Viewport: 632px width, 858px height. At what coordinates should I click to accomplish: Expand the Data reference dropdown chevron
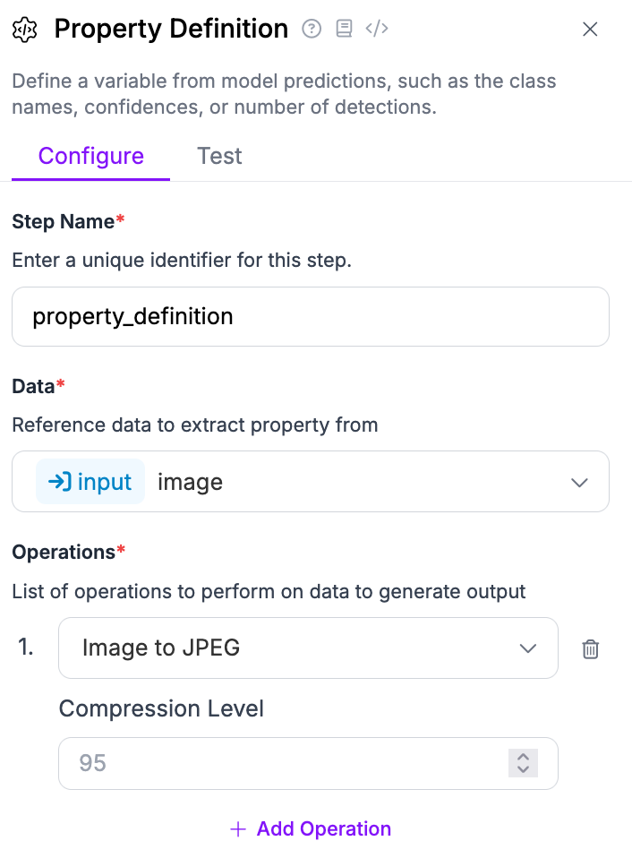point(579,483)
